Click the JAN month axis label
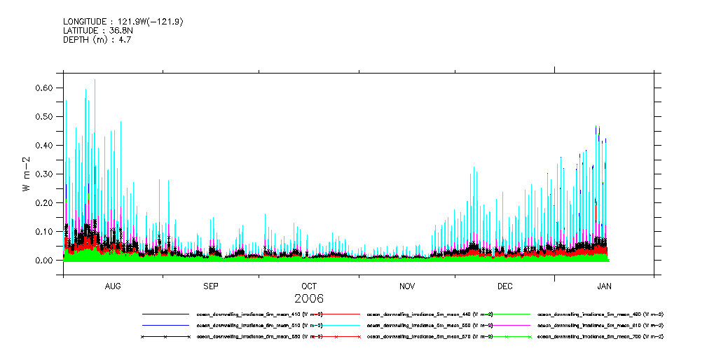This screenshot has height=353, width=707. [604, 286]
